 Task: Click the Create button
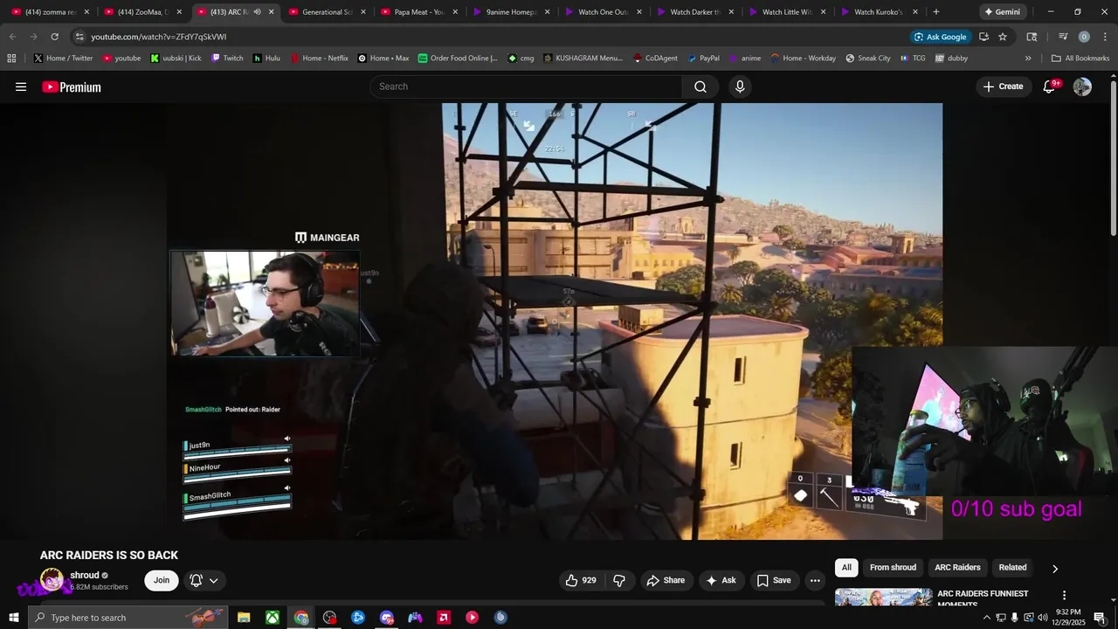pos(1003,86)
